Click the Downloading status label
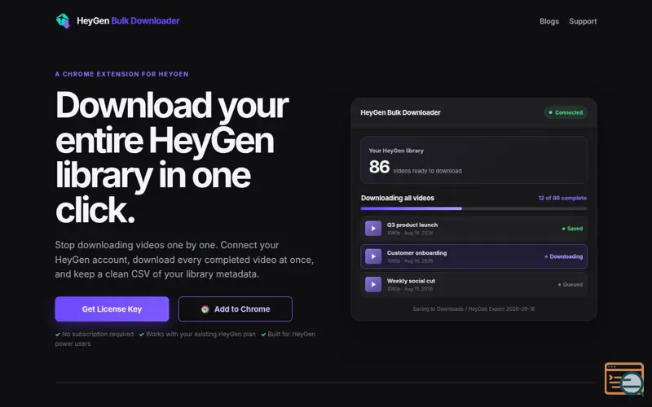 pyautogui.click(x=564, y=256)
